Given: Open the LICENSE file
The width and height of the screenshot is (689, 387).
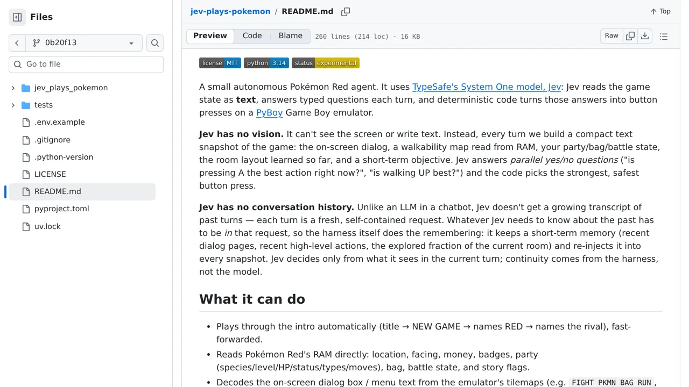Looking at the screenshot, I should click(50, 174).
